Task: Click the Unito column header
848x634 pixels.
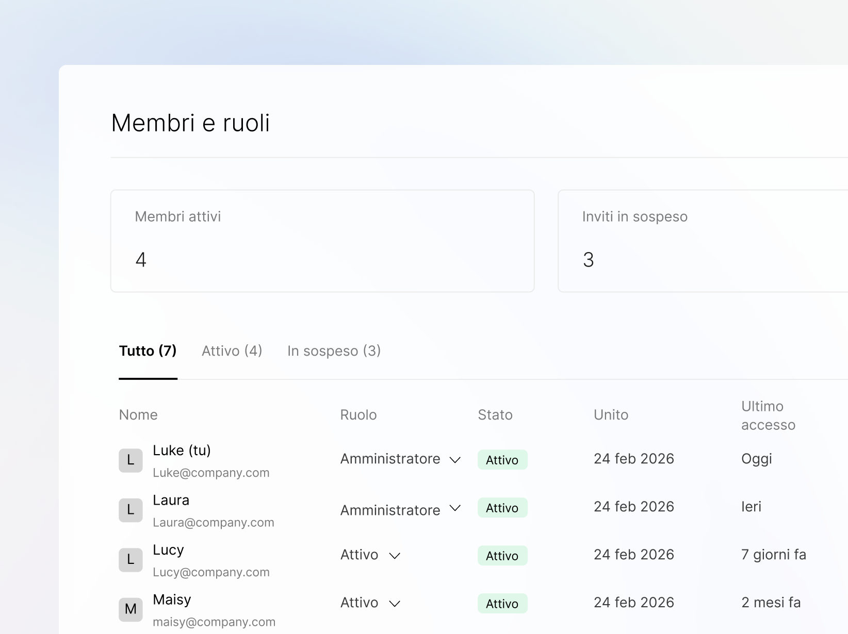Action: pyautogui.click(x=611, y=415)
